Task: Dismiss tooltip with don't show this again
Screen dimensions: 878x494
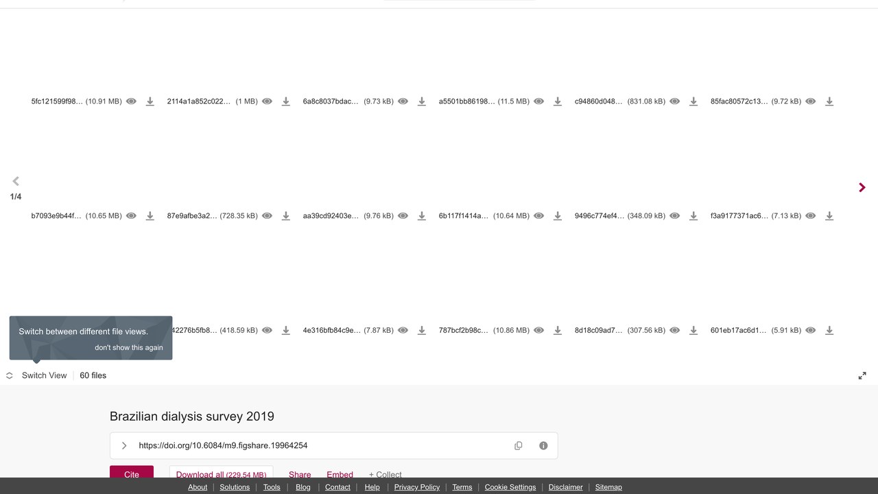Action: 129,348
